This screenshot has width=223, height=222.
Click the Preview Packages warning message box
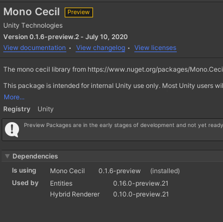pos(113,130)
